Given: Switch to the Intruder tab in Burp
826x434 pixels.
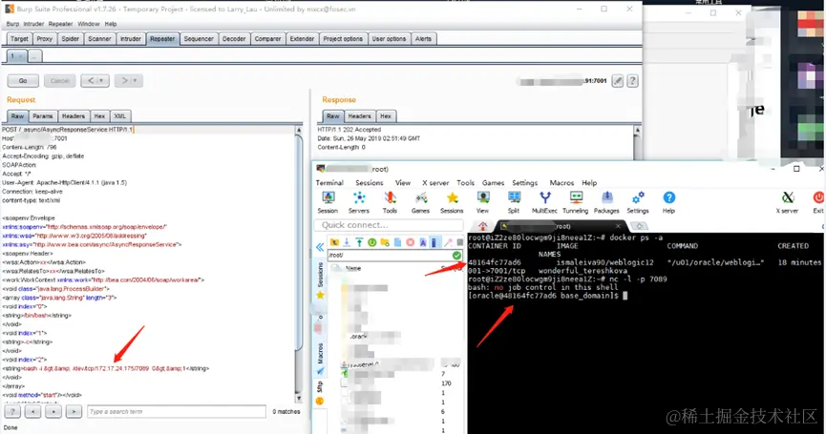Looking at the screenshot, I should coord(131,39).
